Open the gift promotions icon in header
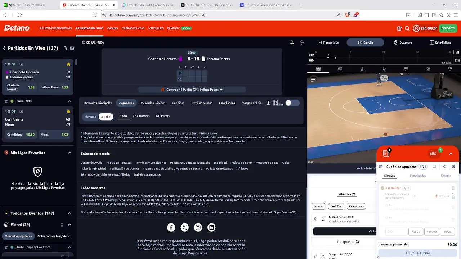The height and width of the screenshot is (259, 461). pyautogui.click(x=399, y=28)
